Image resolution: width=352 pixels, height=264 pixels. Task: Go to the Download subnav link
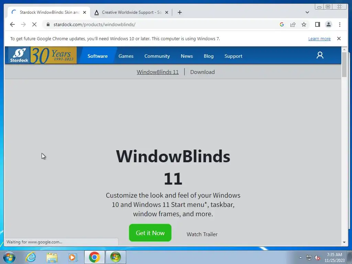tap(202, 72)
